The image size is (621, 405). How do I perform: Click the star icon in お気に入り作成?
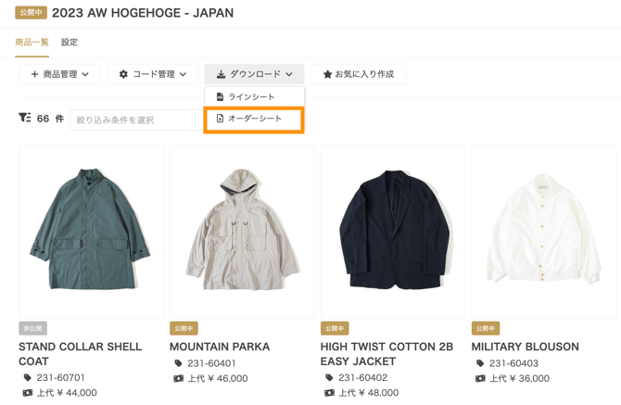click(x=327, y=74)
